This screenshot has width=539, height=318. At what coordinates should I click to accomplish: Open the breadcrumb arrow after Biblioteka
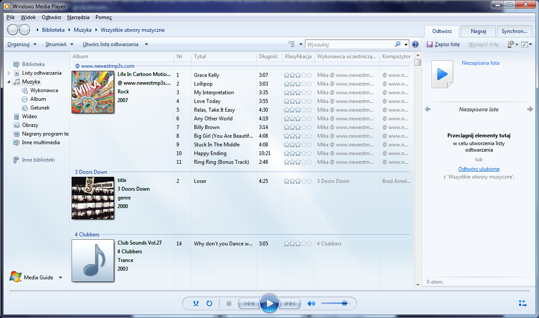tap(69, 30)
